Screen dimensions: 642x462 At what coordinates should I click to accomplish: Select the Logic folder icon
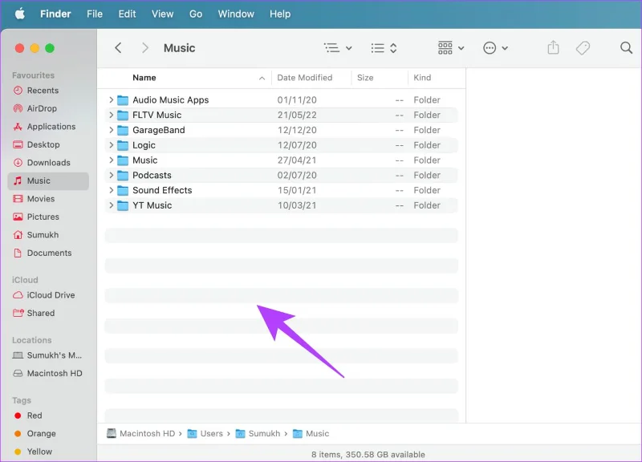pyautogui.click(x=123, y=145)
